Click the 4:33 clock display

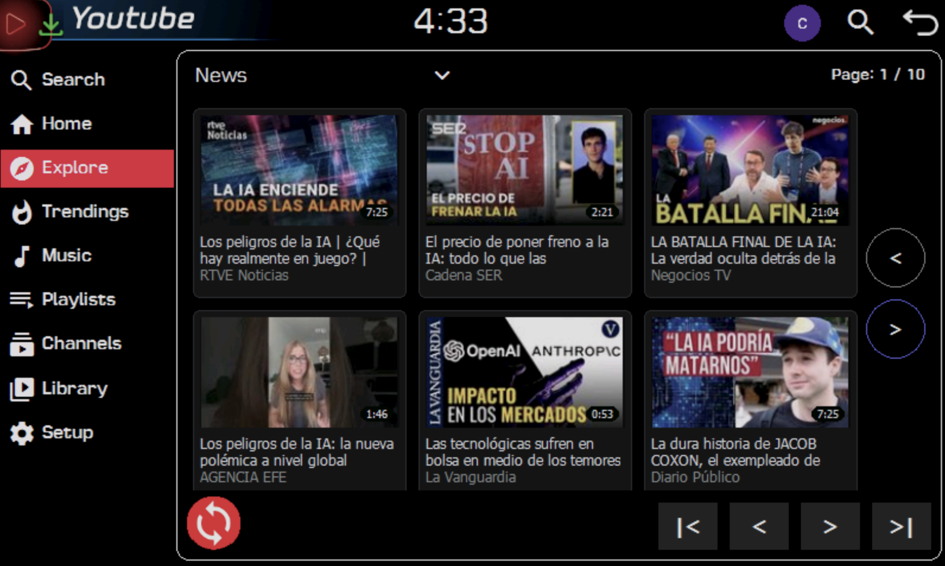(451, 21)
